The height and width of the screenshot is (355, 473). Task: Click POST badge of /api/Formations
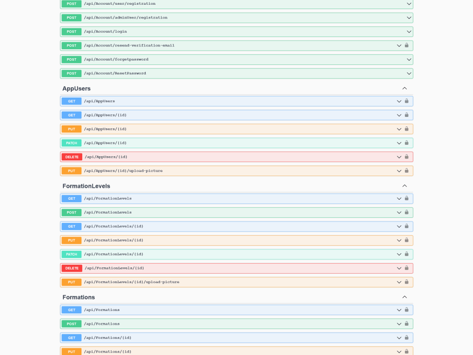point(71,324)
